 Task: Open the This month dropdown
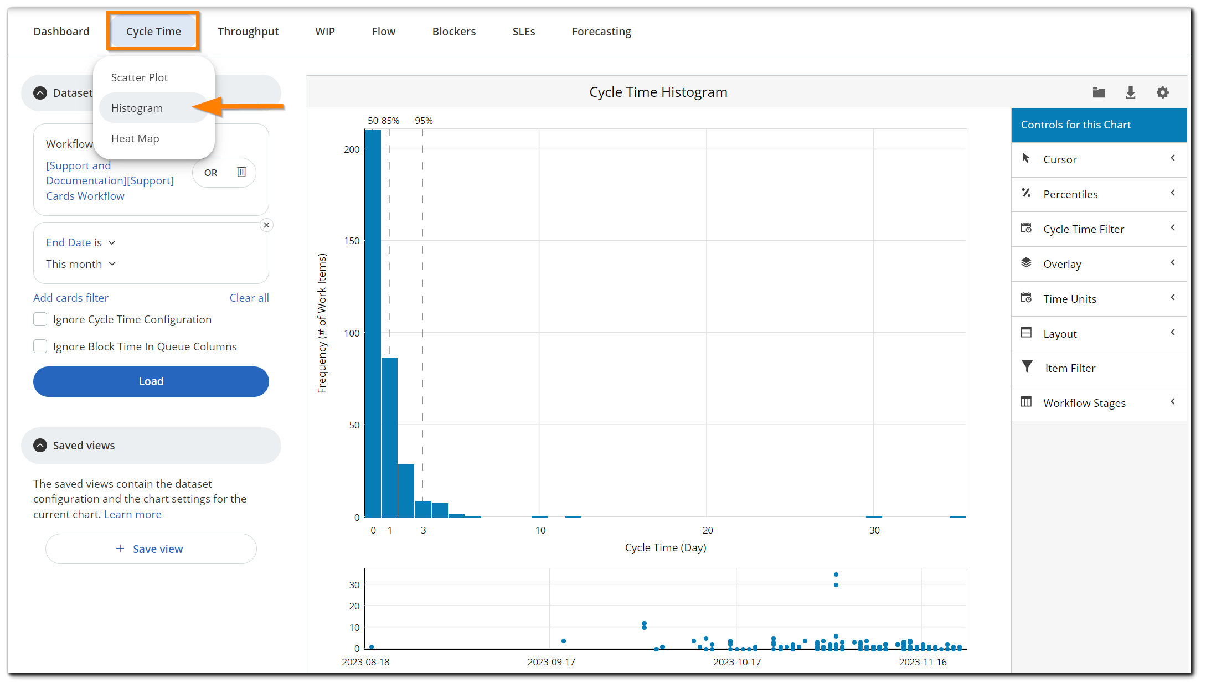[81, 264]
